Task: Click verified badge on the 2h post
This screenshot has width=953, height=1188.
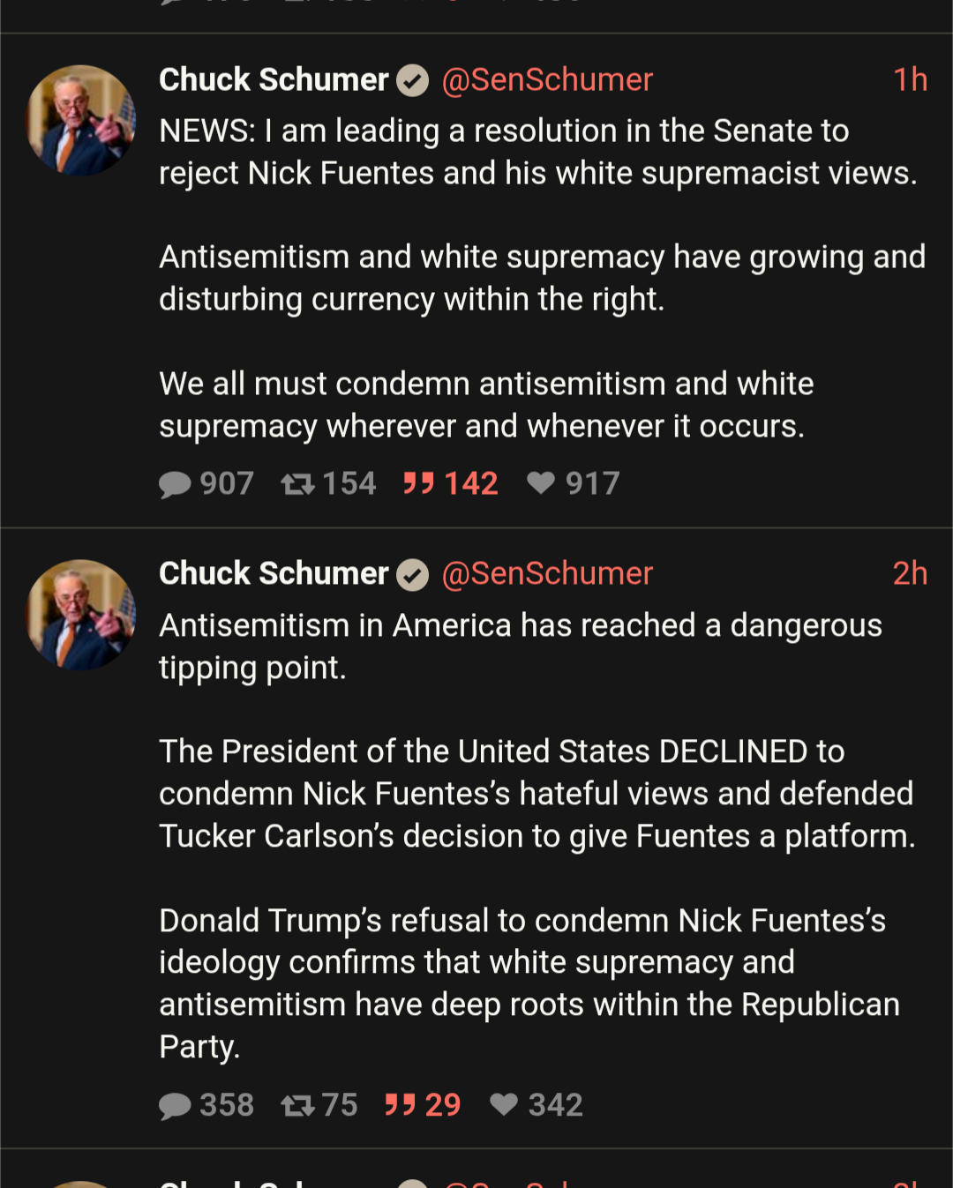Action: click(412, 575)
